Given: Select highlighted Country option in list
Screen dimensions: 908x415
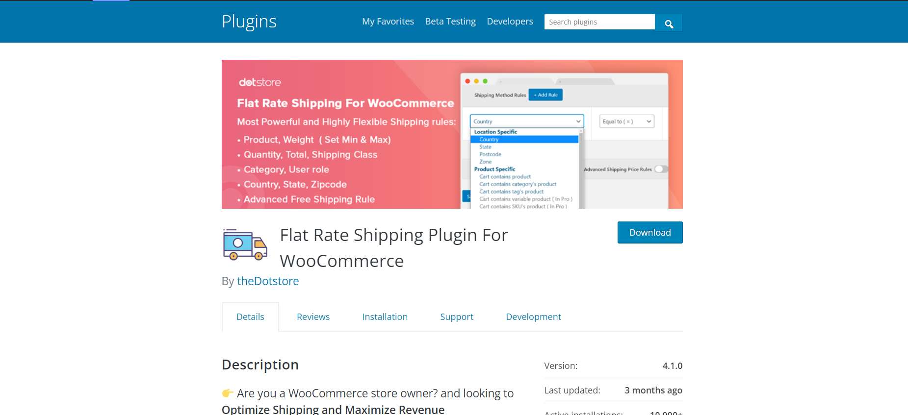Looking at the screenshot, I should pyautogui.click(x=524, y=140).
